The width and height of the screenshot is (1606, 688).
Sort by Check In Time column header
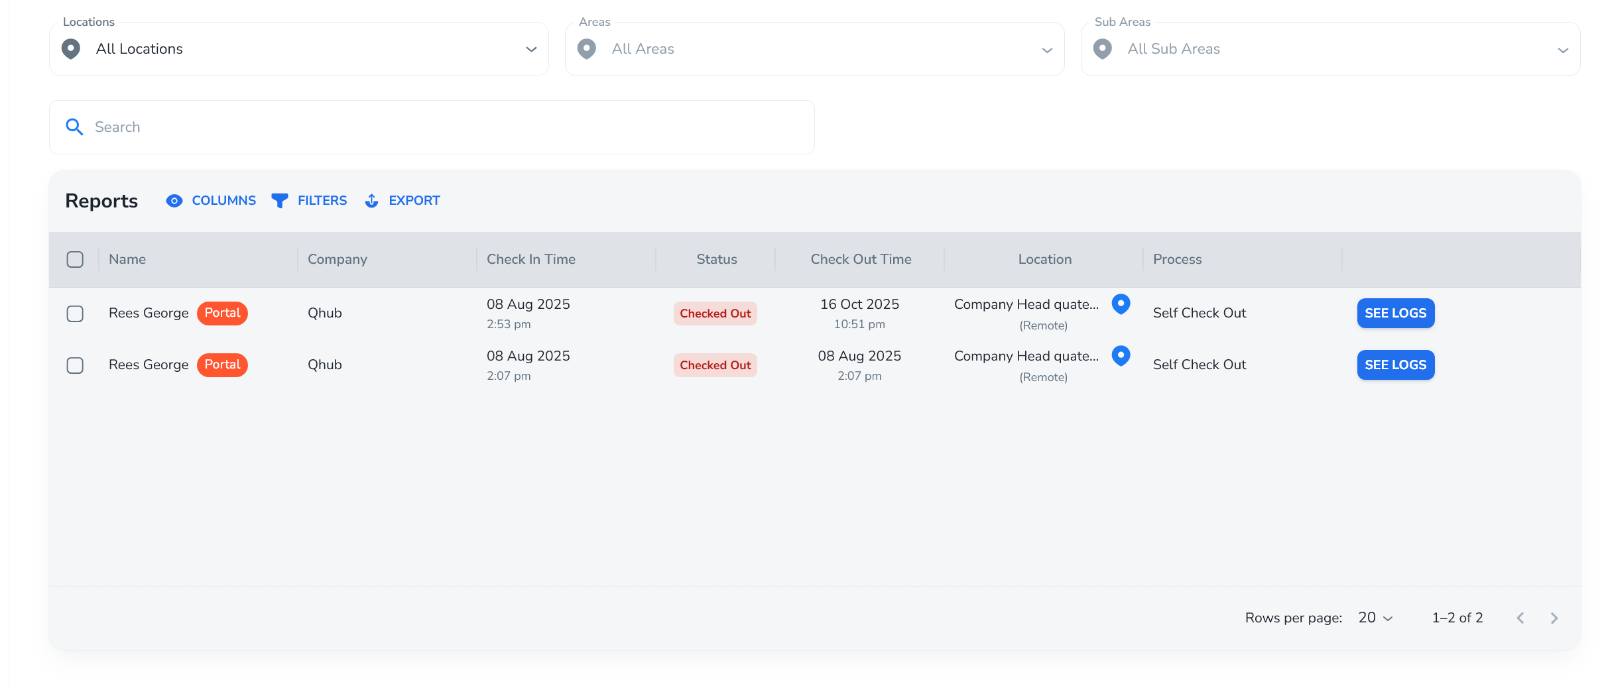tap(531, 259)
